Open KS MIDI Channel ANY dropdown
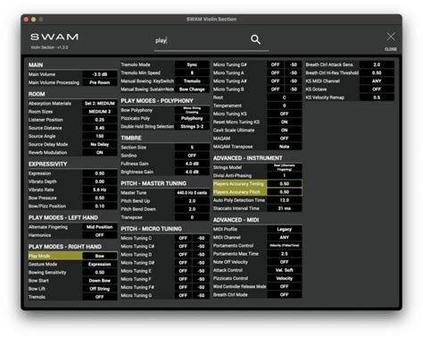 [377, 81]
